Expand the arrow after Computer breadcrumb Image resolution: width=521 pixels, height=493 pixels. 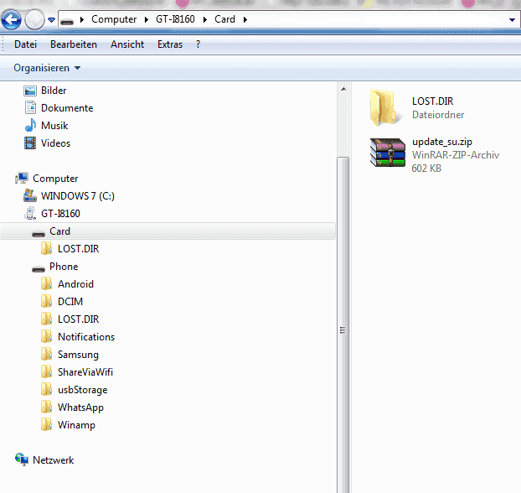tap(147, 19)
